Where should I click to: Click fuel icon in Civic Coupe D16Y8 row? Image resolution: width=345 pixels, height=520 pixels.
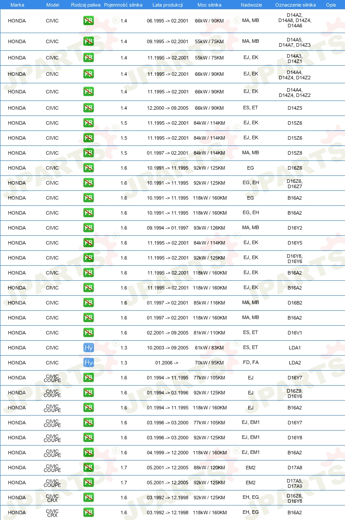[x=88, y=438]
